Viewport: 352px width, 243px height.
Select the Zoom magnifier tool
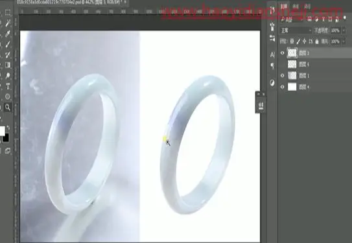pos(8,108)
